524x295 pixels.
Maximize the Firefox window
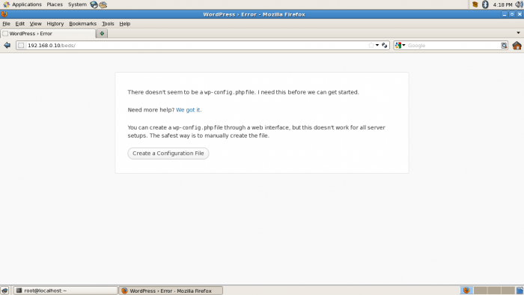512,14
